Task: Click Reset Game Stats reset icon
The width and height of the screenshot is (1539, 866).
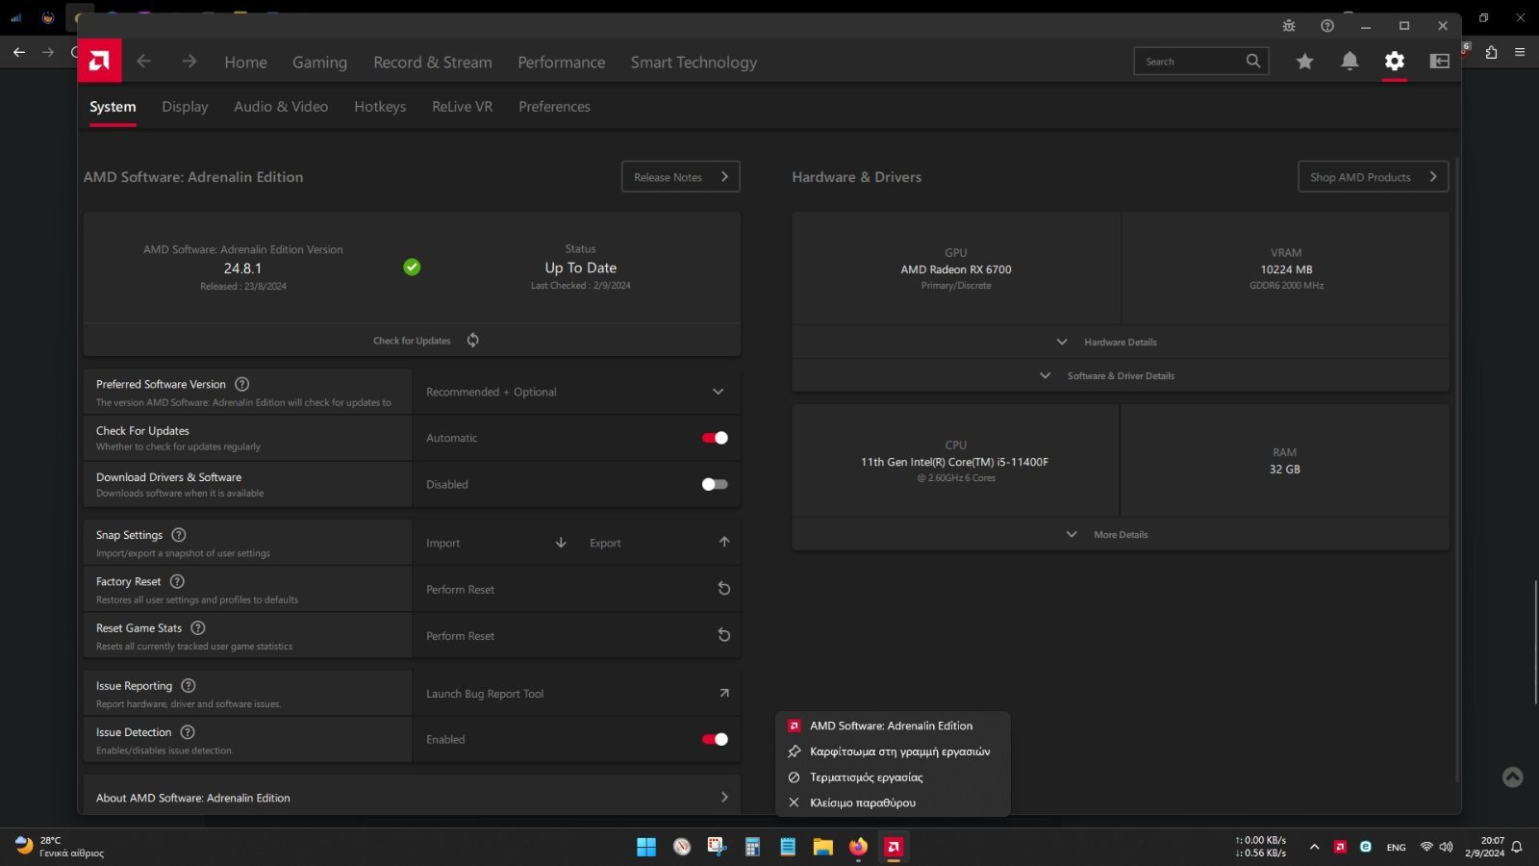Action: point(724,635)
